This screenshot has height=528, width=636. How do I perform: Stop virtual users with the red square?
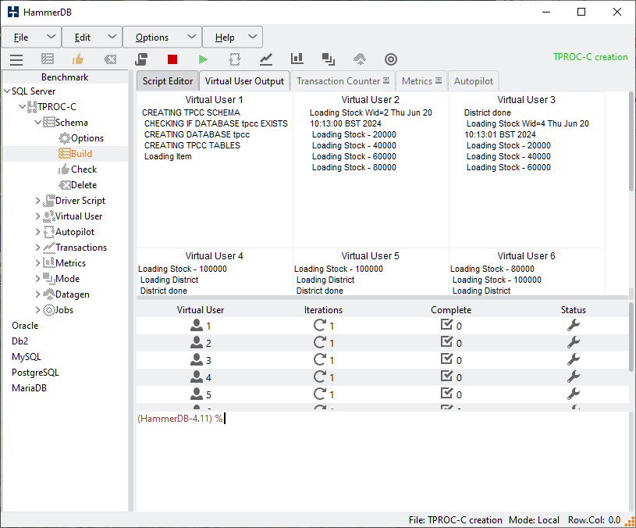tap(172, 59)
